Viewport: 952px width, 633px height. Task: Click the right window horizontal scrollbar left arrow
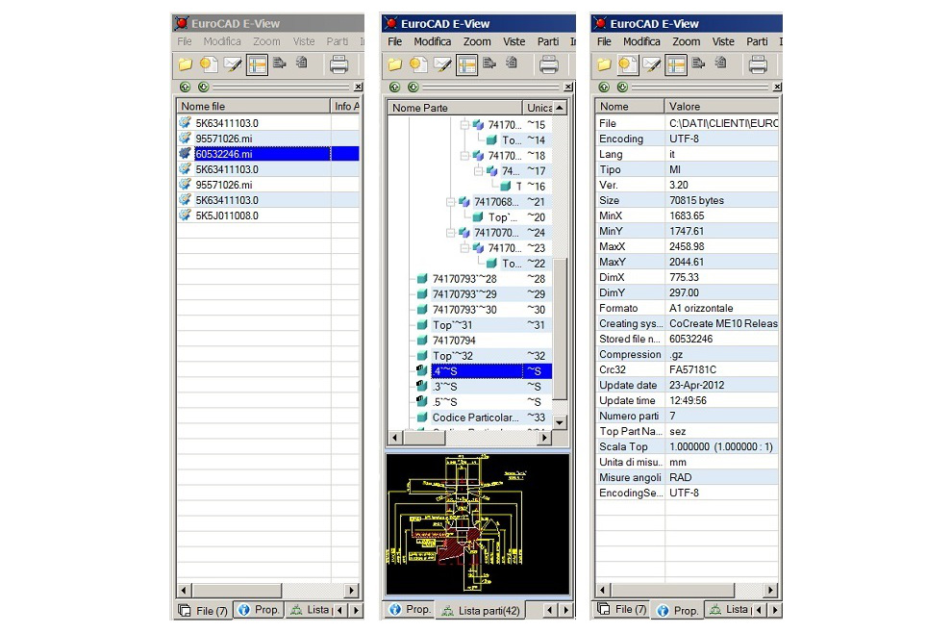point(602,590)
